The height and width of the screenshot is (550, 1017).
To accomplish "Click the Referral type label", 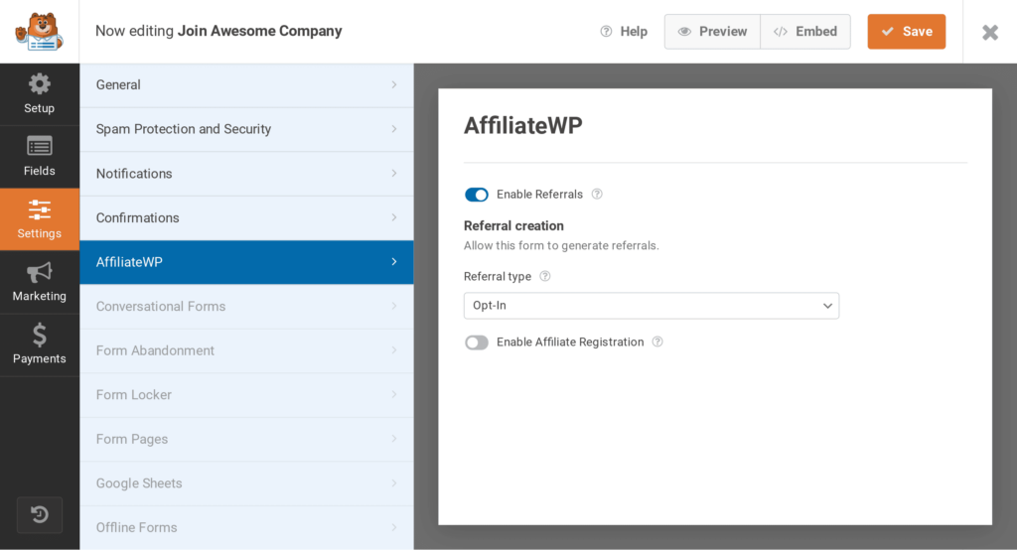I will (x=498, y=276).
